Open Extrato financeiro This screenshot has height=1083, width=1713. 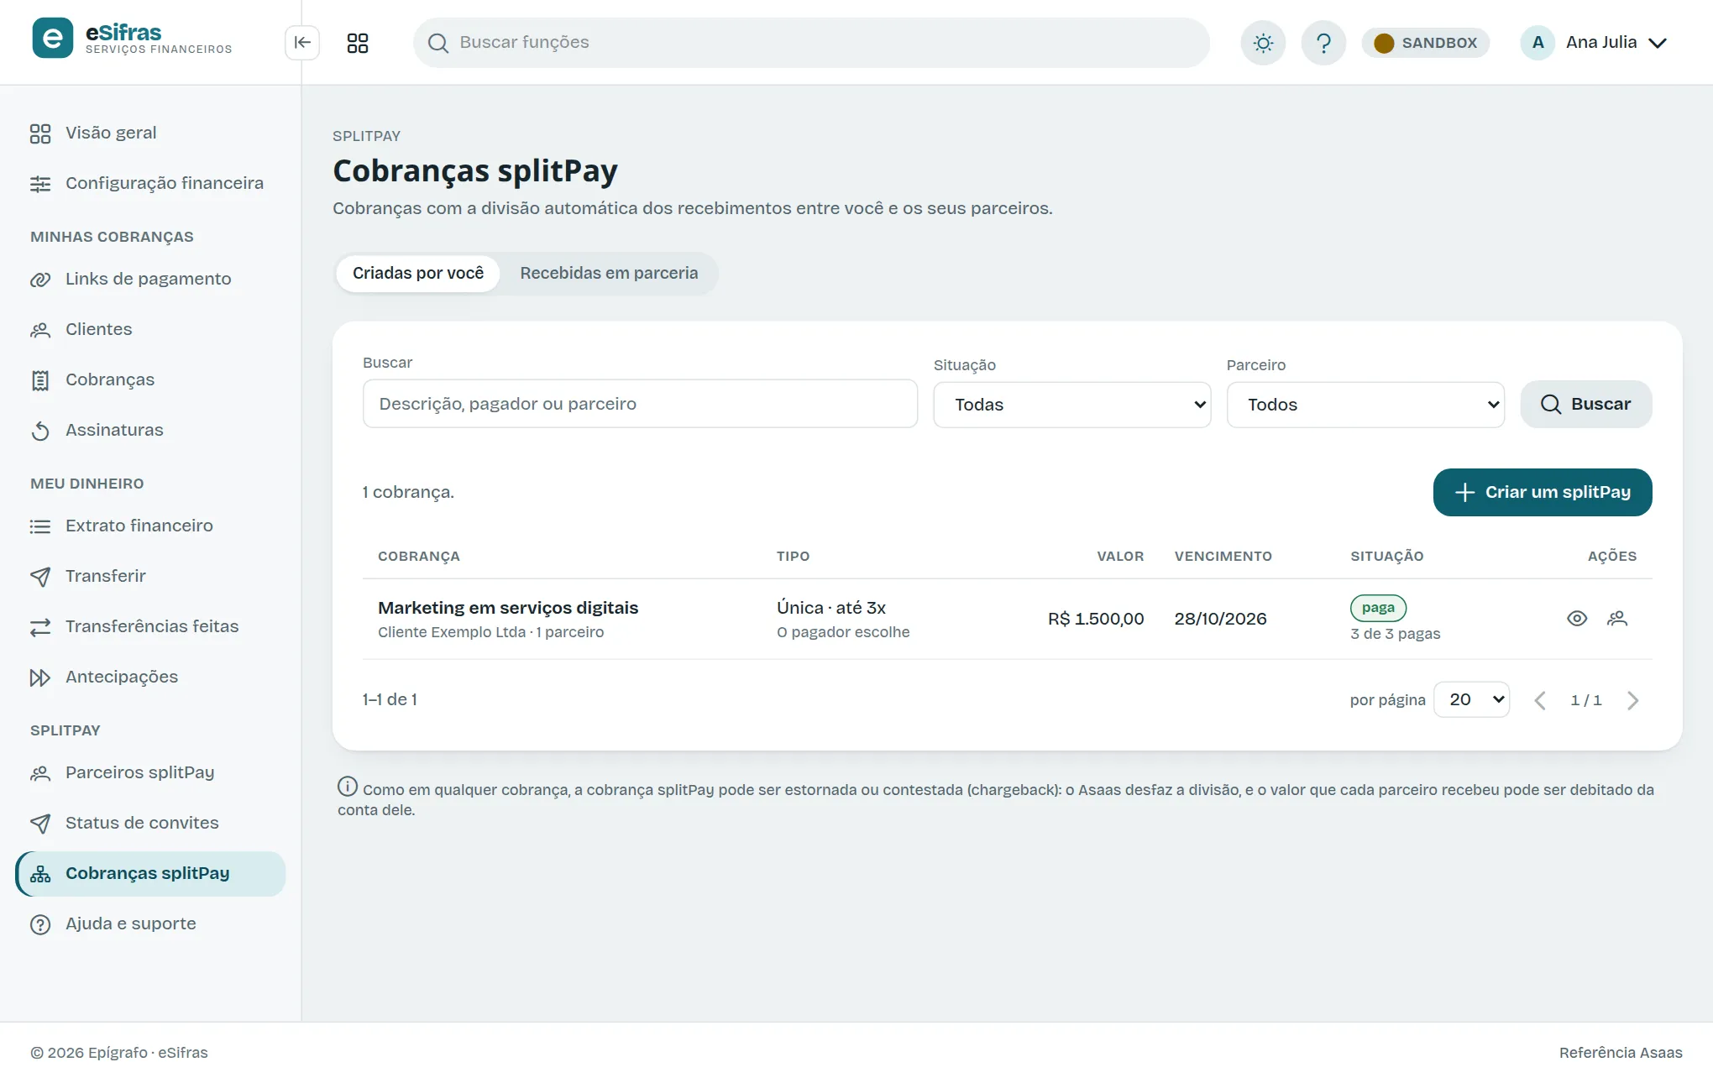150,526
